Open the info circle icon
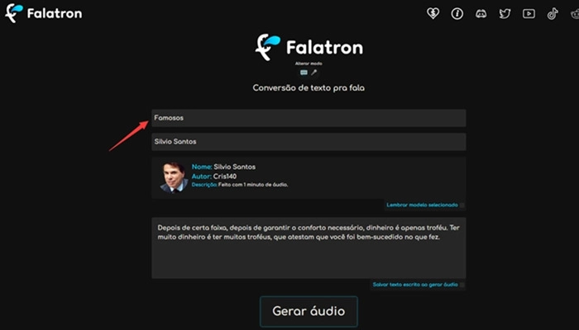 457,14
